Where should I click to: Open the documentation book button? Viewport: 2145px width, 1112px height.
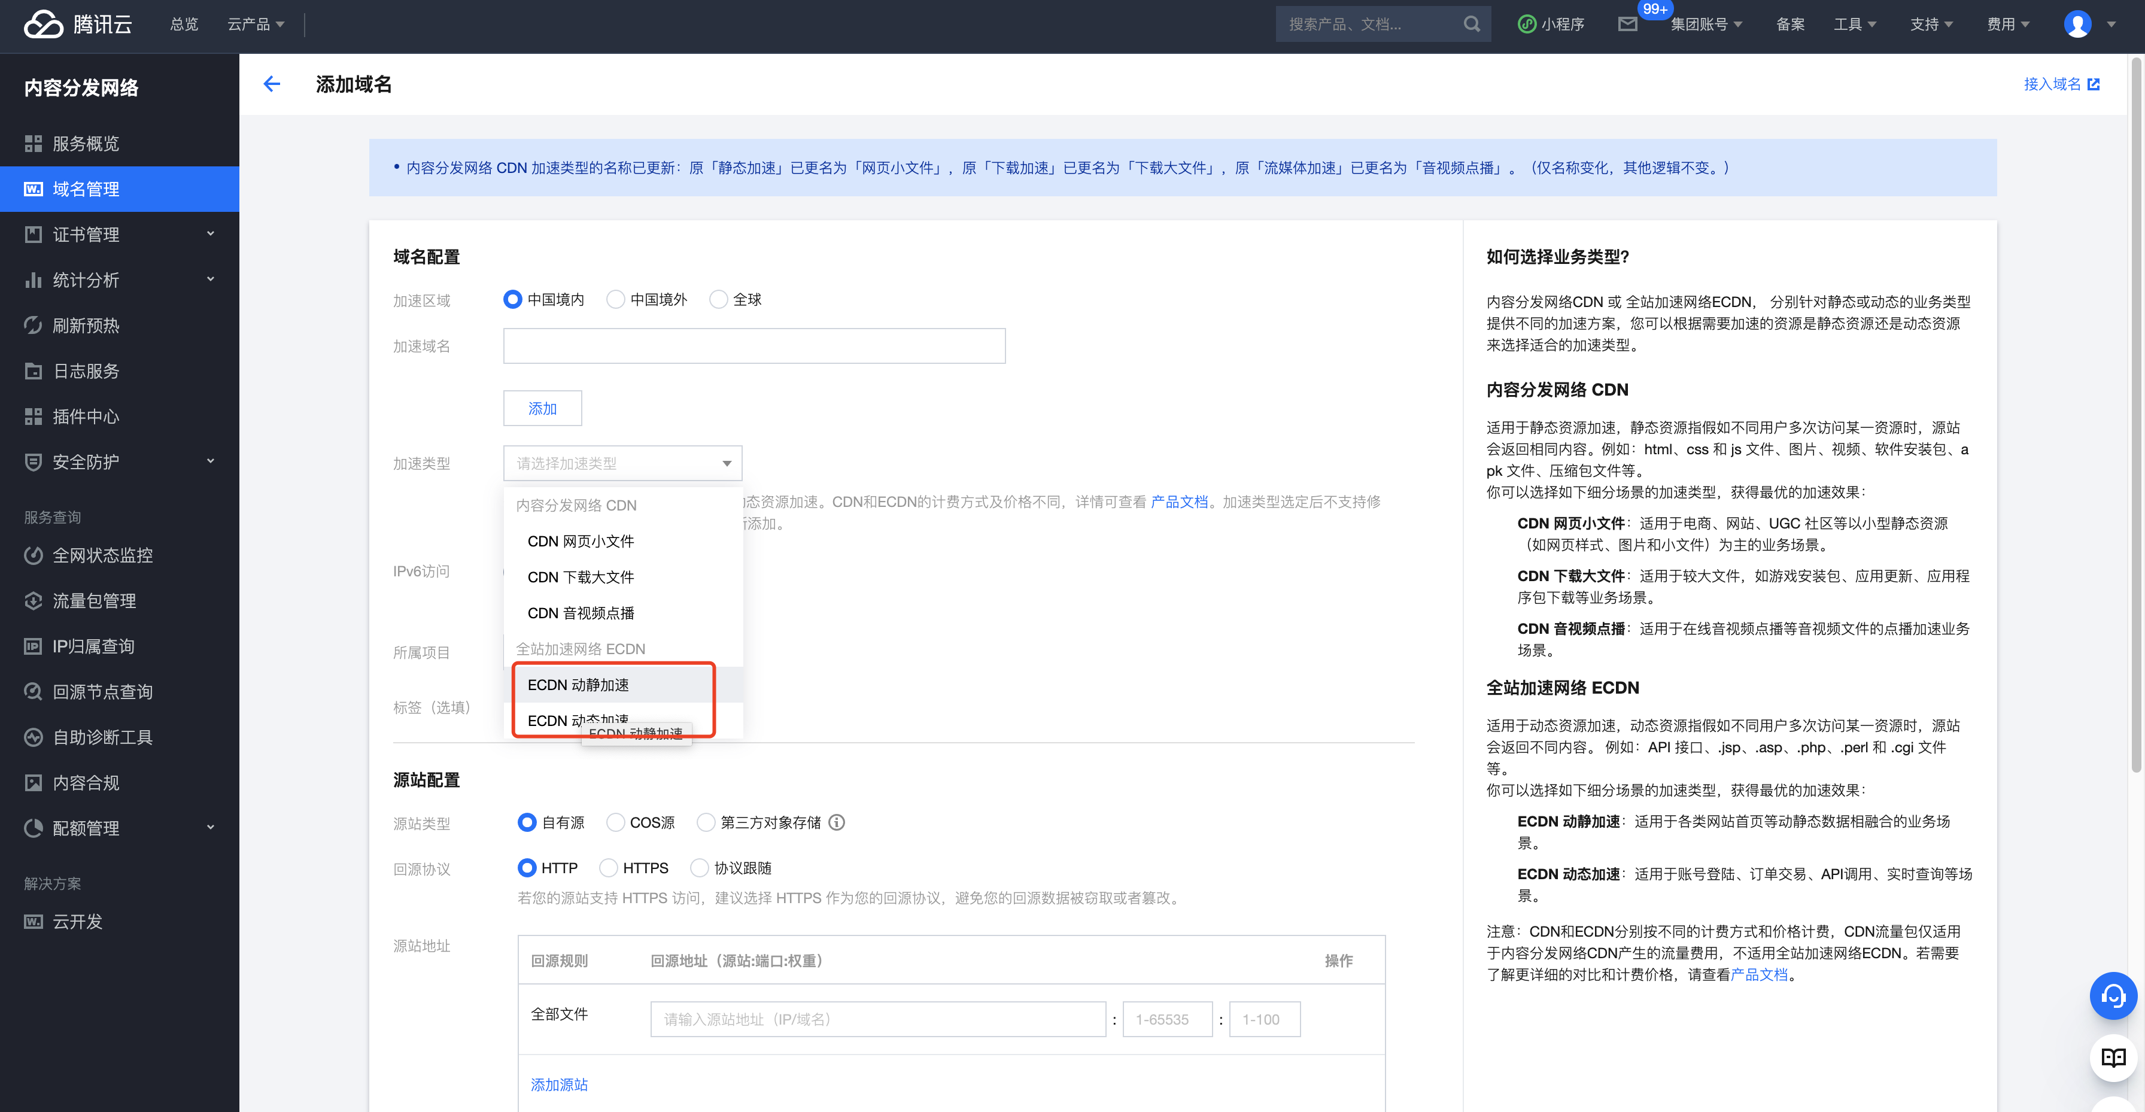tap(2113, 1057)
